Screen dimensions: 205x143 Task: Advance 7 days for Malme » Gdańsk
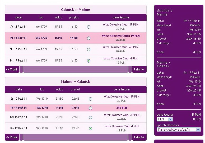(139, 137)
